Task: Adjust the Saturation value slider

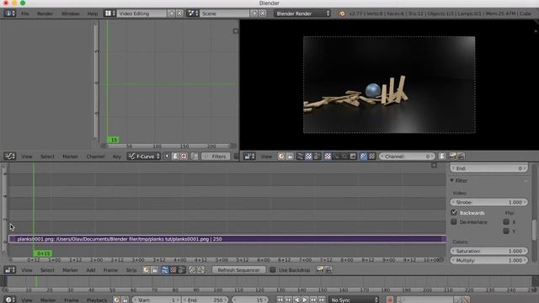Action: pos(488,251)
